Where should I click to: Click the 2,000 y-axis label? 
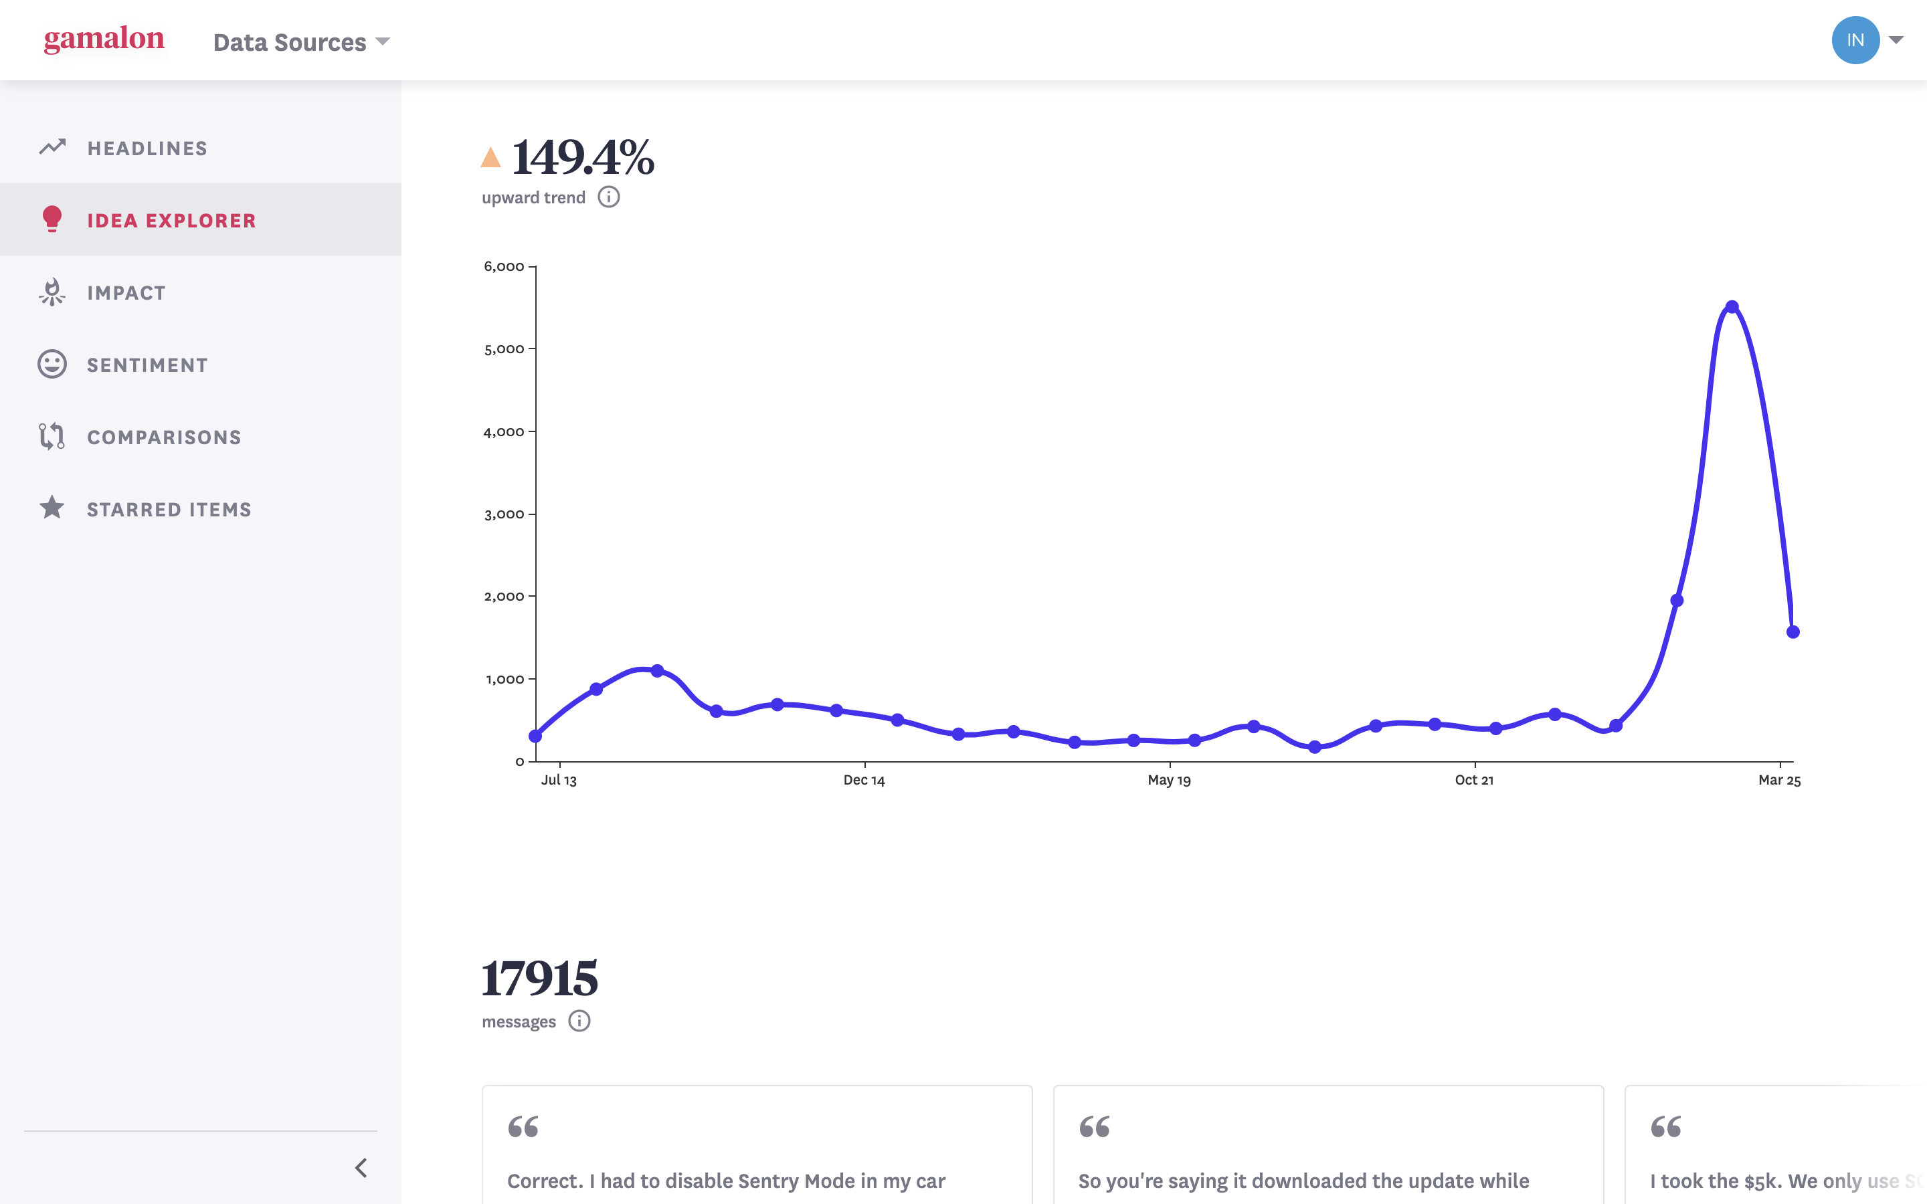pos(504,597)
